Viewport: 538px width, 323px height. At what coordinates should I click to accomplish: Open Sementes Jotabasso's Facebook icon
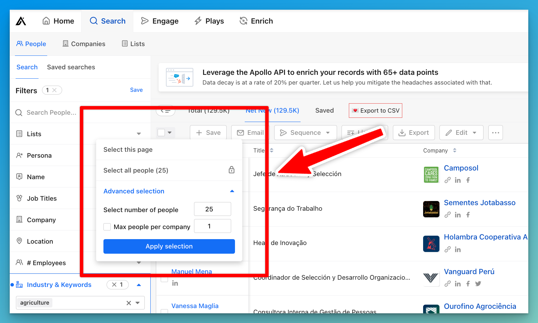click(468, 215)
